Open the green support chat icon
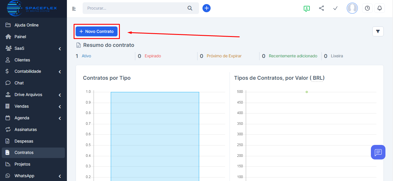 coord(306,8)
